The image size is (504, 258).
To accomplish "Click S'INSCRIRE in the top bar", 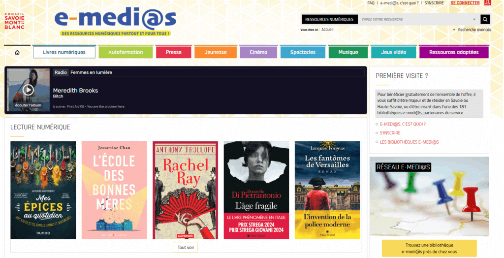I will point(434,3).
